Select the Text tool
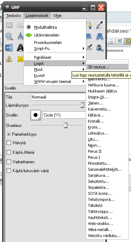 [x=20, y=47]
